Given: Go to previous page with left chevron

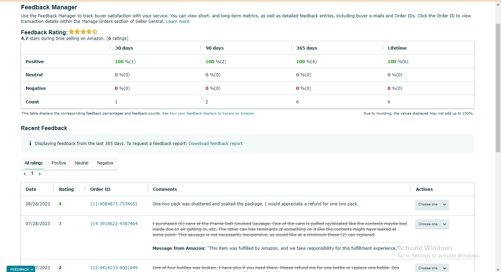Looking at the screenshot, I should click(25, 174).
